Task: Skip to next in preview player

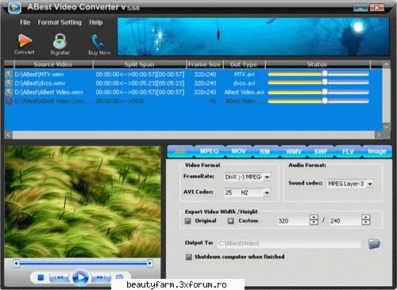Action: (x=102, y=277)
